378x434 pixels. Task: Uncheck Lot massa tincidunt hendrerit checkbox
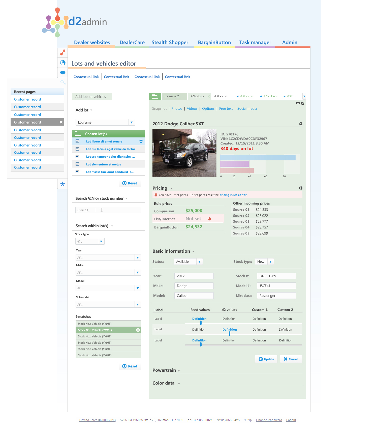(77, 171)
